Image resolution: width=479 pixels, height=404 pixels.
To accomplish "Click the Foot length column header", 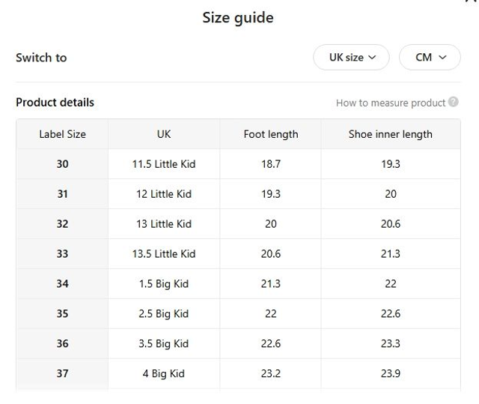I will [x=271, y=134].
